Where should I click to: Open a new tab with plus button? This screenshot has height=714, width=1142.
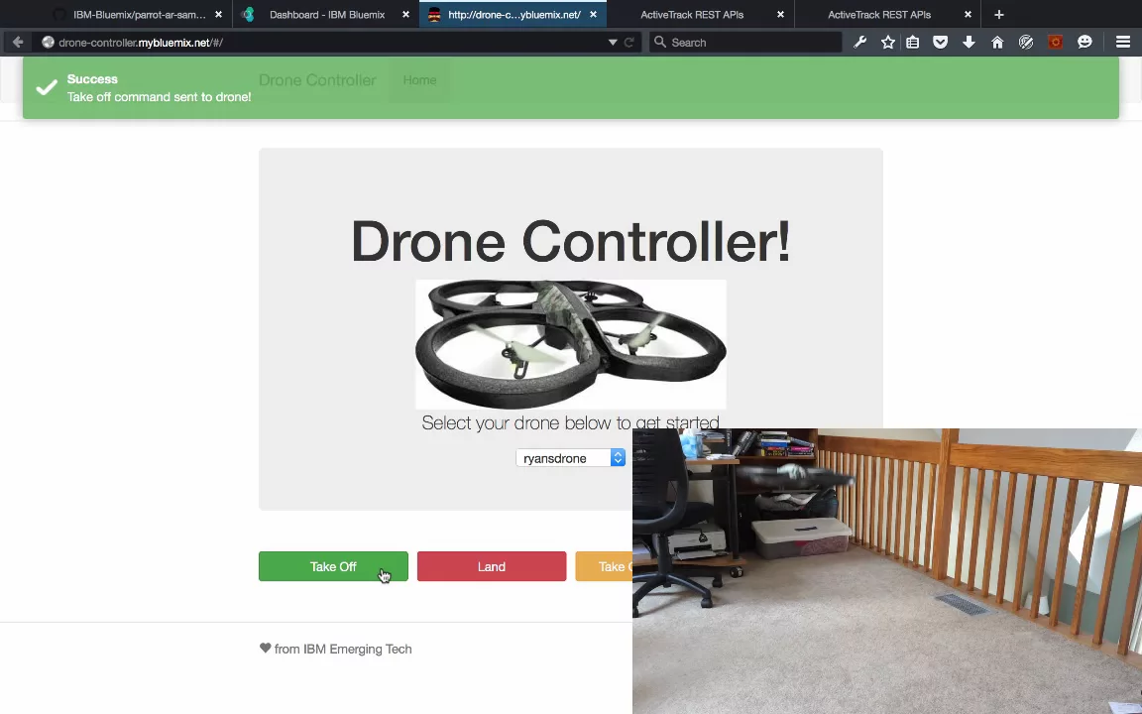pyautogui.click(x=999, y=15)
